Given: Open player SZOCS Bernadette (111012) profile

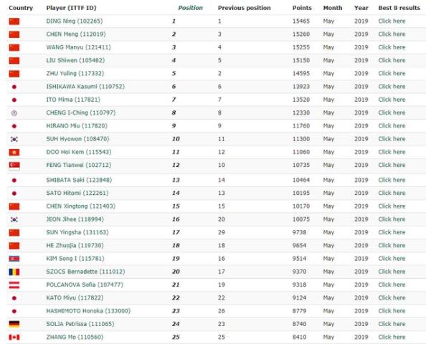Looking at the screenshot, I should tap(85, 272).
